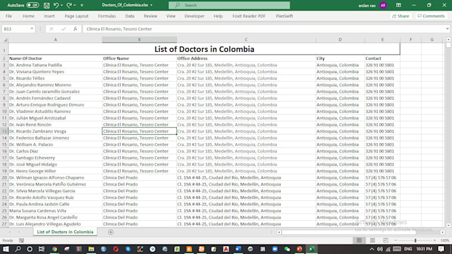Click the Name Box showing B13
The width and height of the screenshot is (452, 254).
point(16,29)
